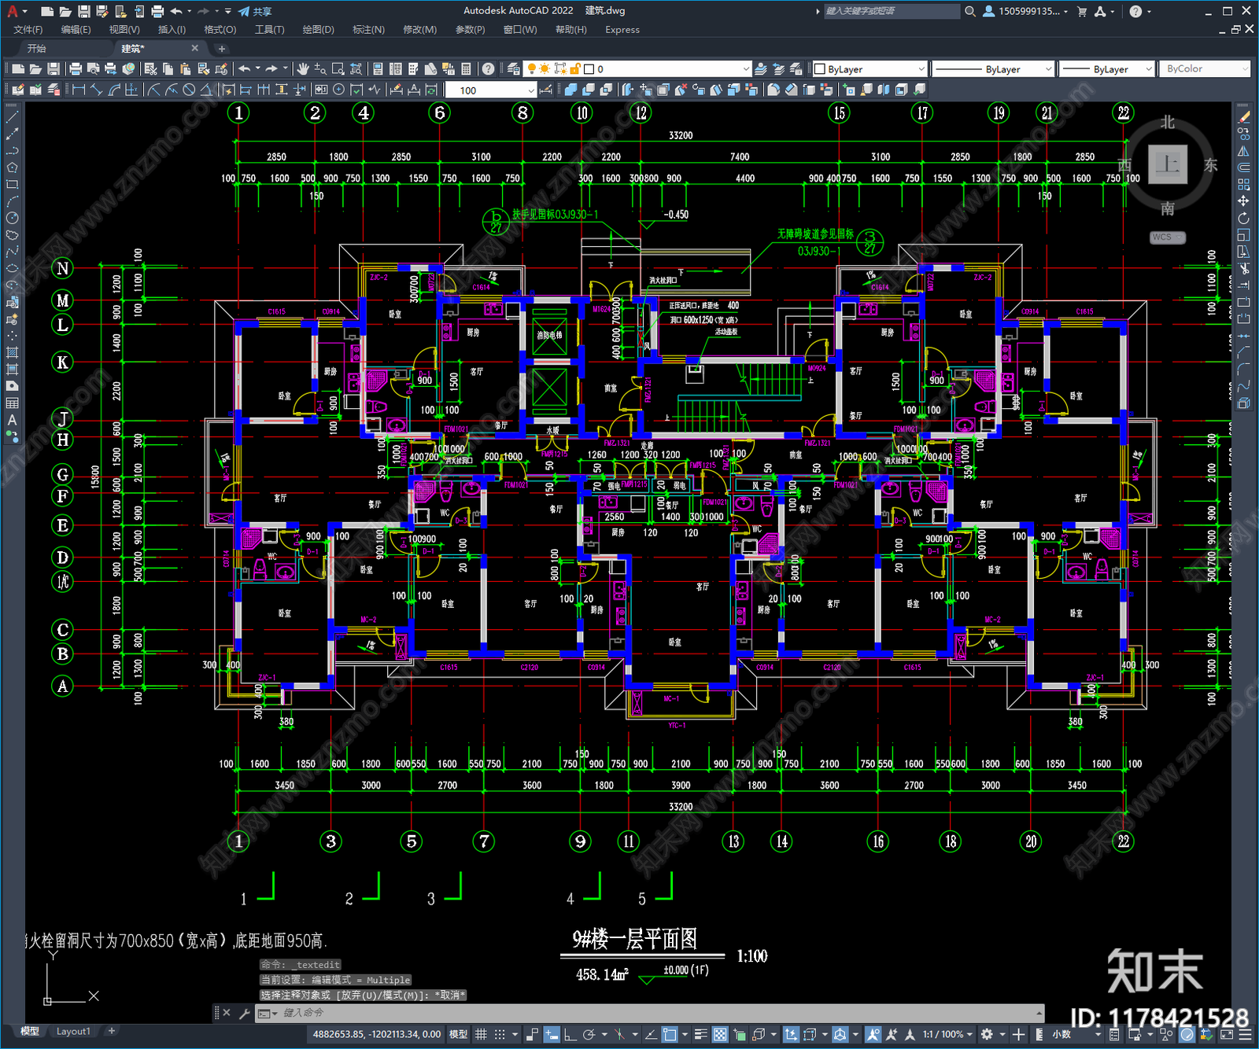The image size is (1259, 1049).
Task: Click the Undo arrow in the standard toolbar
Action: tap(244, 69)
